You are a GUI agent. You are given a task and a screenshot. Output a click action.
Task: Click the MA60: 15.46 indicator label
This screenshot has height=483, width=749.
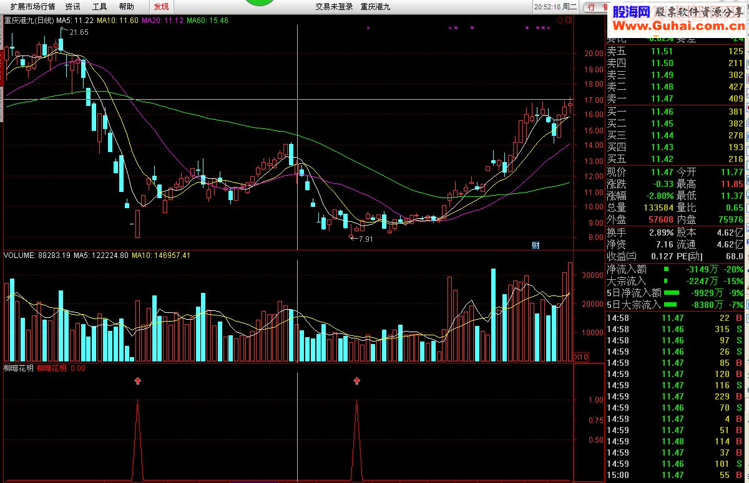tap(208, 21)
